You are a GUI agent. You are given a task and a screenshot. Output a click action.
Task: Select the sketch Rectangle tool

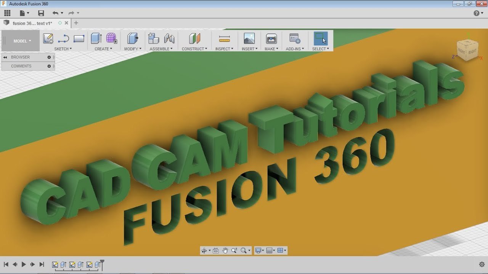tap(79, 38)
